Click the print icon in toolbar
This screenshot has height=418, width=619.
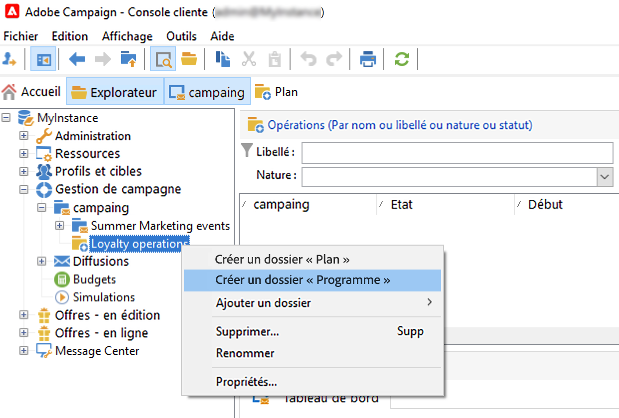coord(368,60)
